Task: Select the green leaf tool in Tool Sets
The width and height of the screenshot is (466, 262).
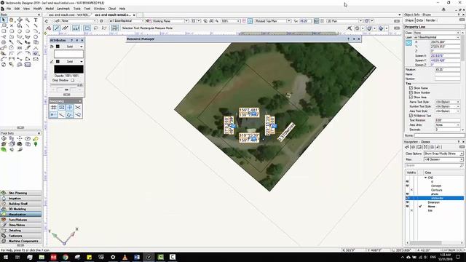Action: 4,149
